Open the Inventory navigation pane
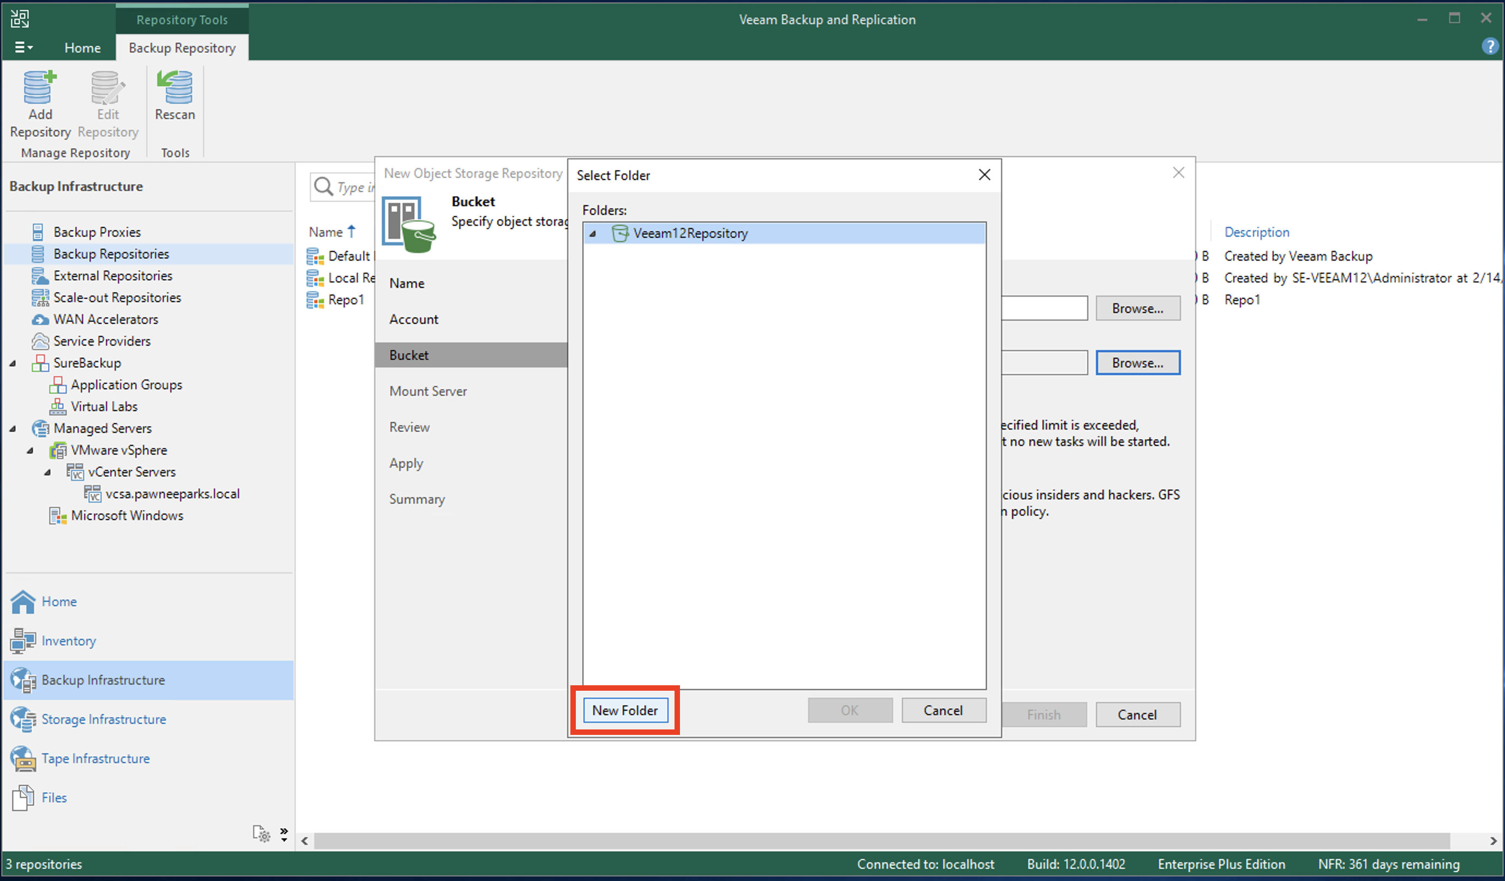This screenshot has height=881, width=1505. click(69, 641)
